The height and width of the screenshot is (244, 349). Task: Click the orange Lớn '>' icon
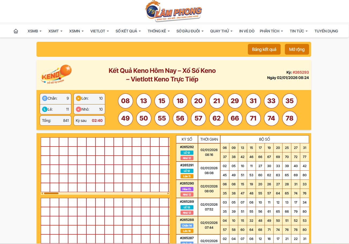(78, 98)
